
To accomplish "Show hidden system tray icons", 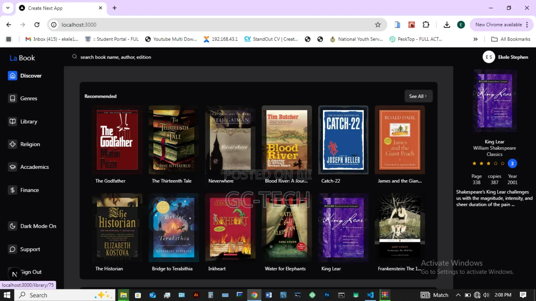I will (x=458, y=295).
